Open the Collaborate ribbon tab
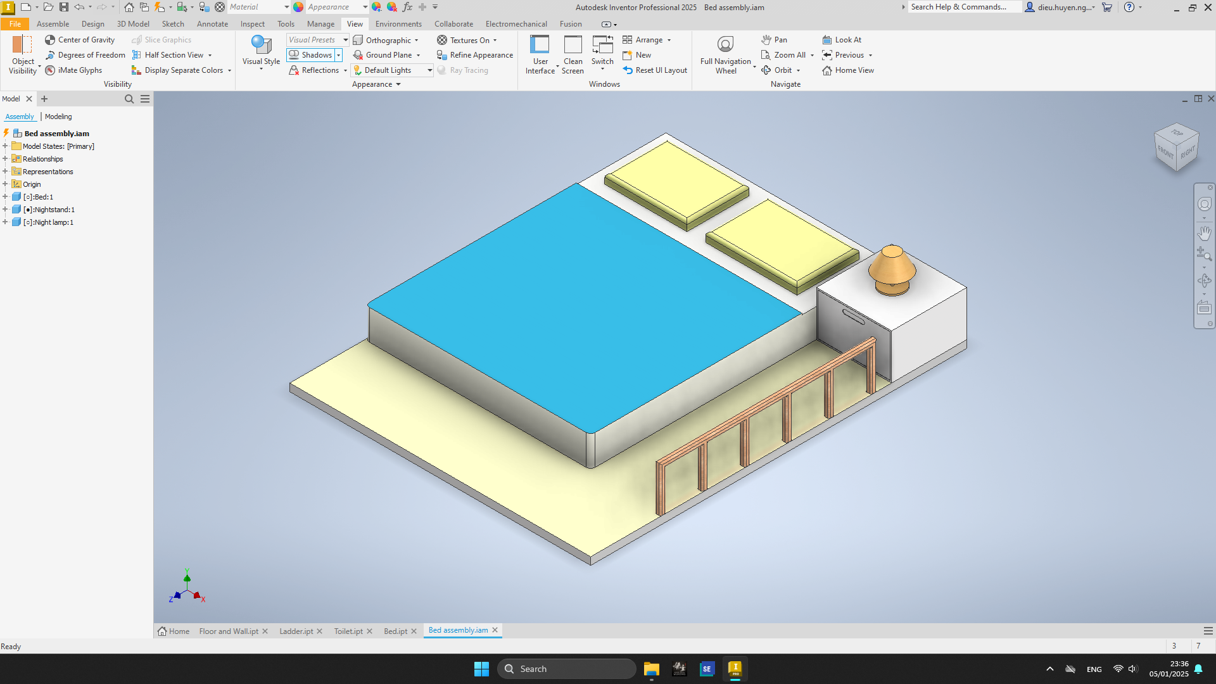This screenshot has height=684, width=1216. click(453, 24)
